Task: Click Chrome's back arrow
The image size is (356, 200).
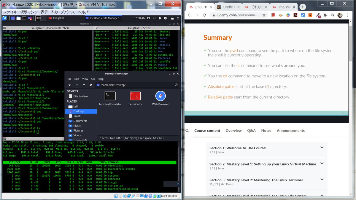Action: tap(190, 15)
